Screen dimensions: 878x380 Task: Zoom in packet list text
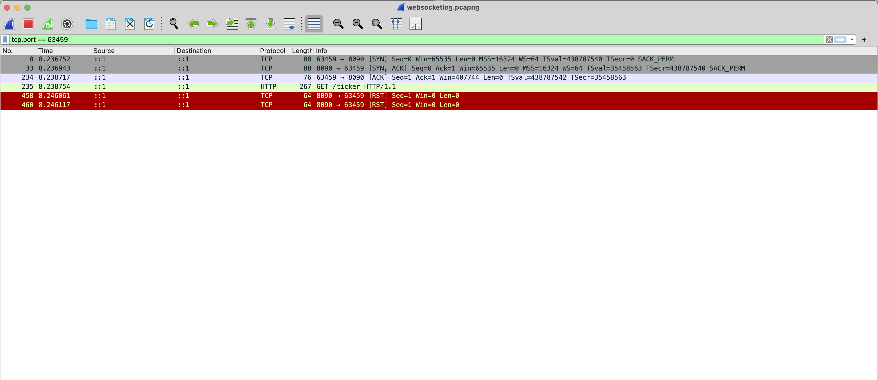pyautogui.click(x=338, y=24)
